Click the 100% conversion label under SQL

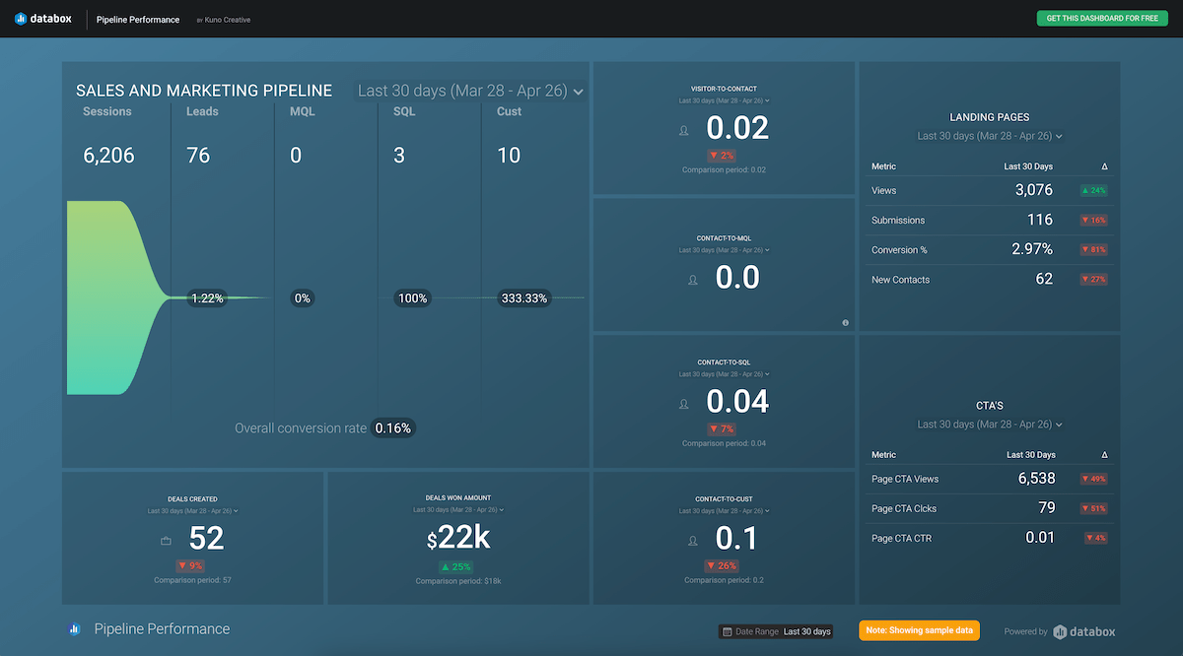coord(411,297)
